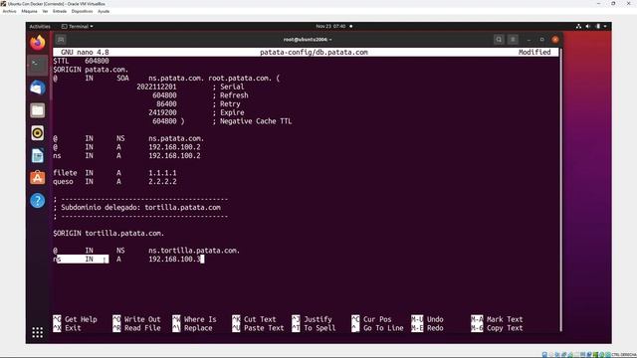The height and width of the screenshot is (358, 637).
Task: Click Activities in the Ubuntu top bar
Action: coord(40,27)
